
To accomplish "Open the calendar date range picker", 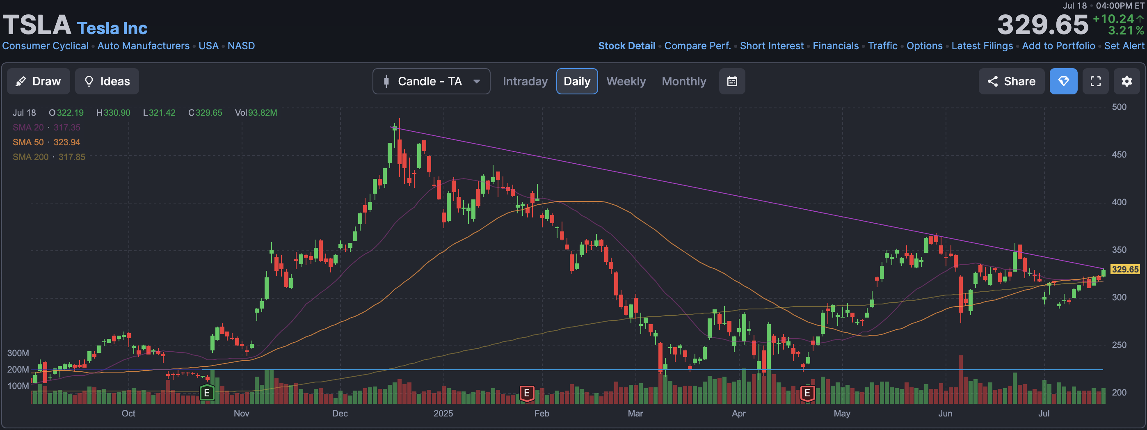I will click(732, 81).
